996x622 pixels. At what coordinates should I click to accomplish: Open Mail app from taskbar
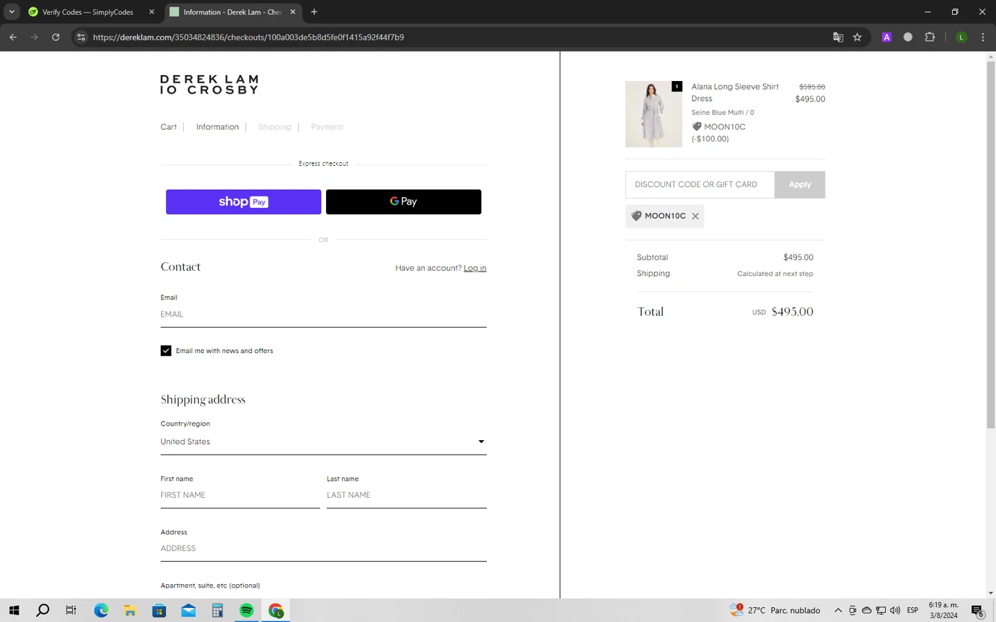point(189,611)
